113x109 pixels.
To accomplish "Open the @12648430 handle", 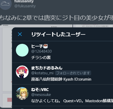I will coord(42,51).
